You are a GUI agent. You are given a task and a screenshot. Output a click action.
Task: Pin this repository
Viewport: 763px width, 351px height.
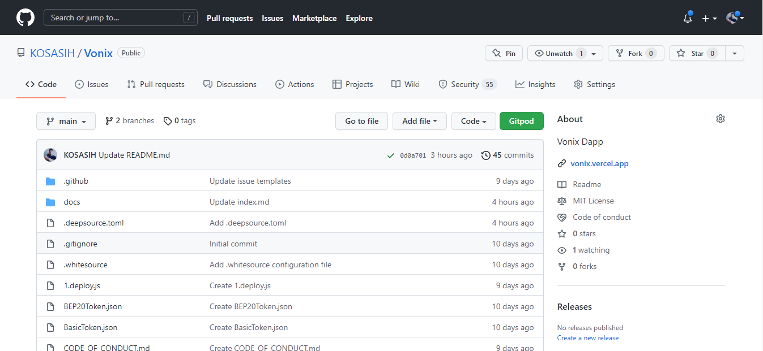click(x=504, y=53)
